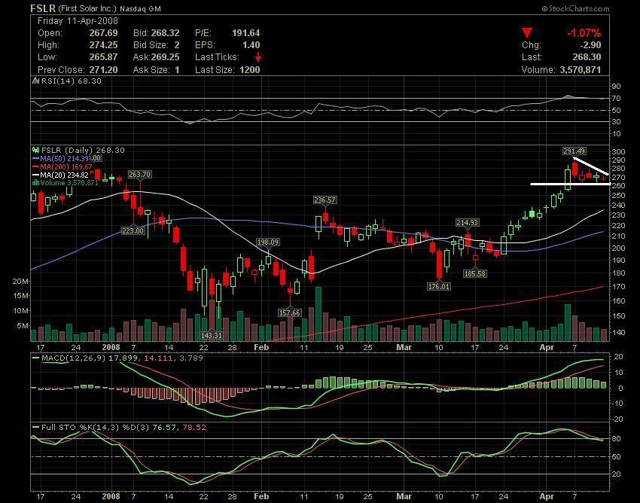Screen dimensions: 640x503
Task: Click the 20M volume axis label
Action: 20,282
